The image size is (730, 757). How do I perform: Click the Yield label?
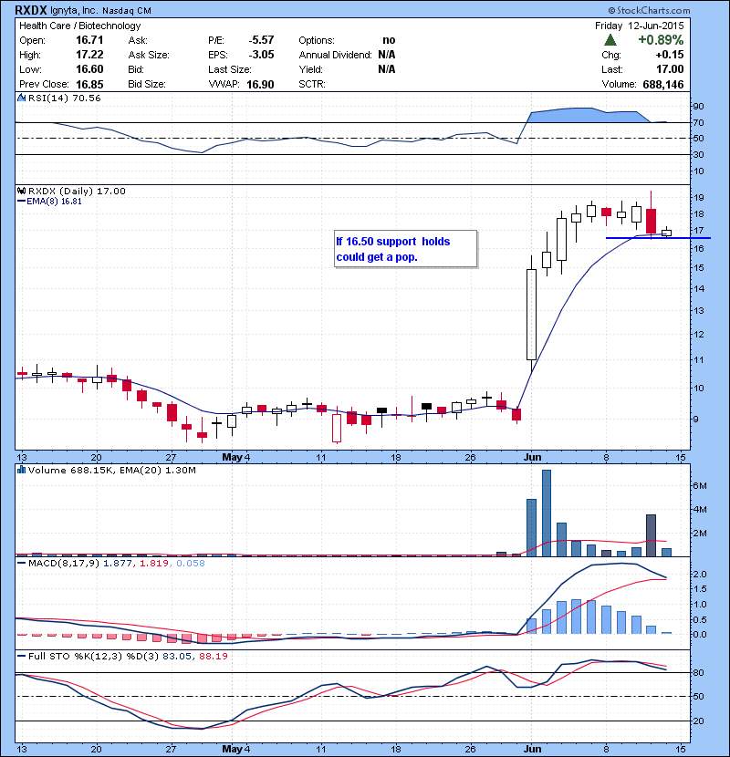310,69
